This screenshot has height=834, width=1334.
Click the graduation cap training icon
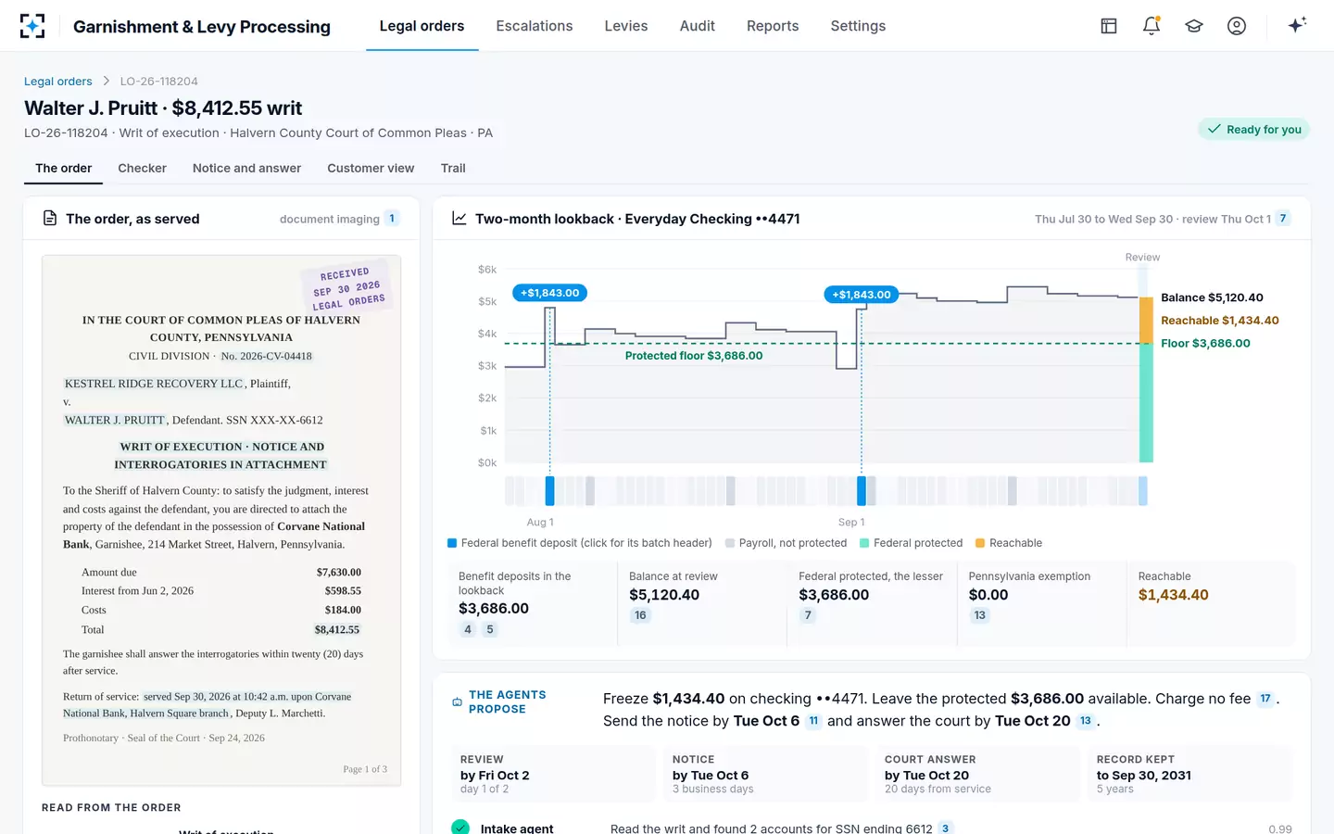coord(1194,26)
